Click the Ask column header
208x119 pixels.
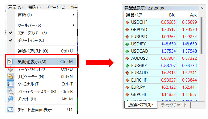pos(188,15)
